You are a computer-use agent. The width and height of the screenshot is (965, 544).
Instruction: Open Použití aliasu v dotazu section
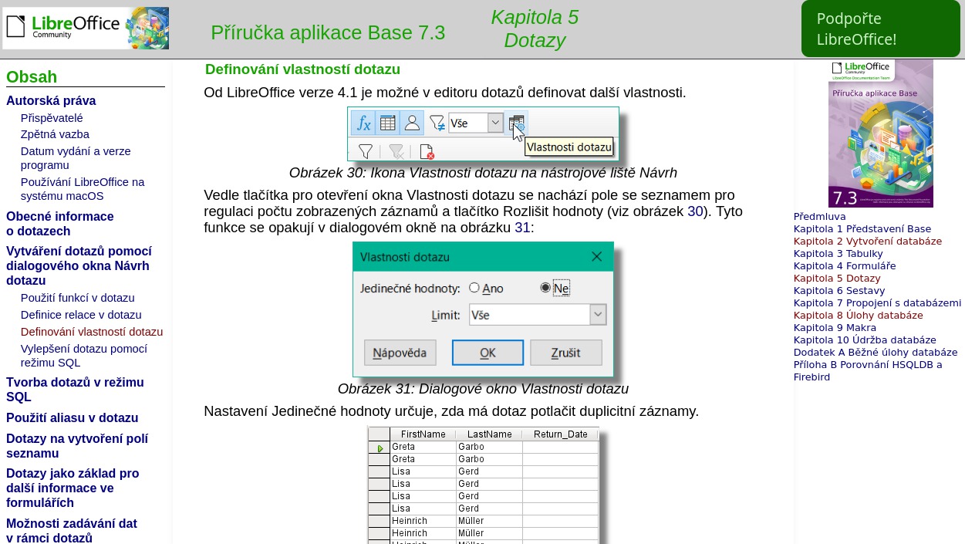[x=73, y=418]
